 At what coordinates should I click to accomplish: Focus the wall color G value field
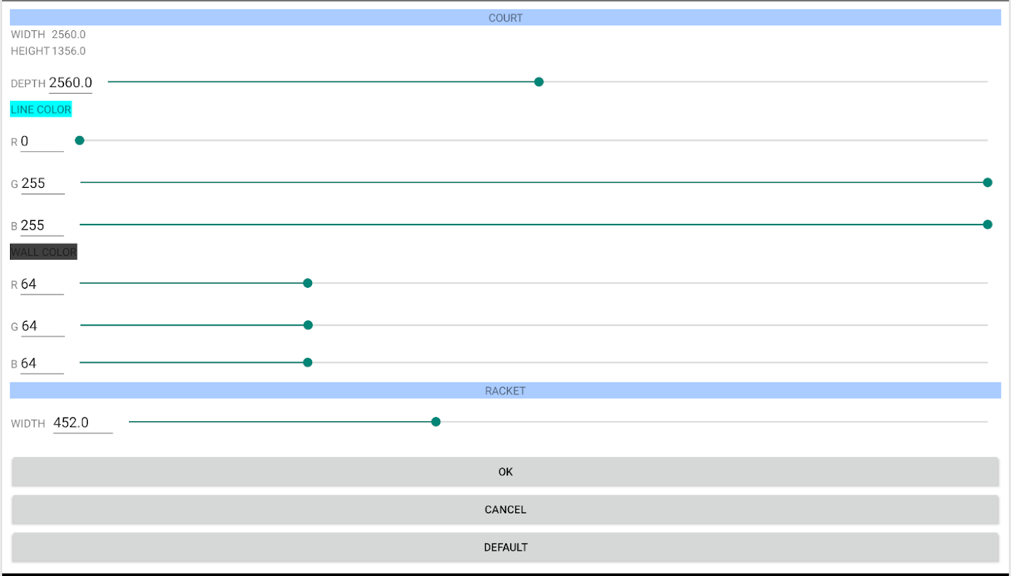(x=43, y=327)
